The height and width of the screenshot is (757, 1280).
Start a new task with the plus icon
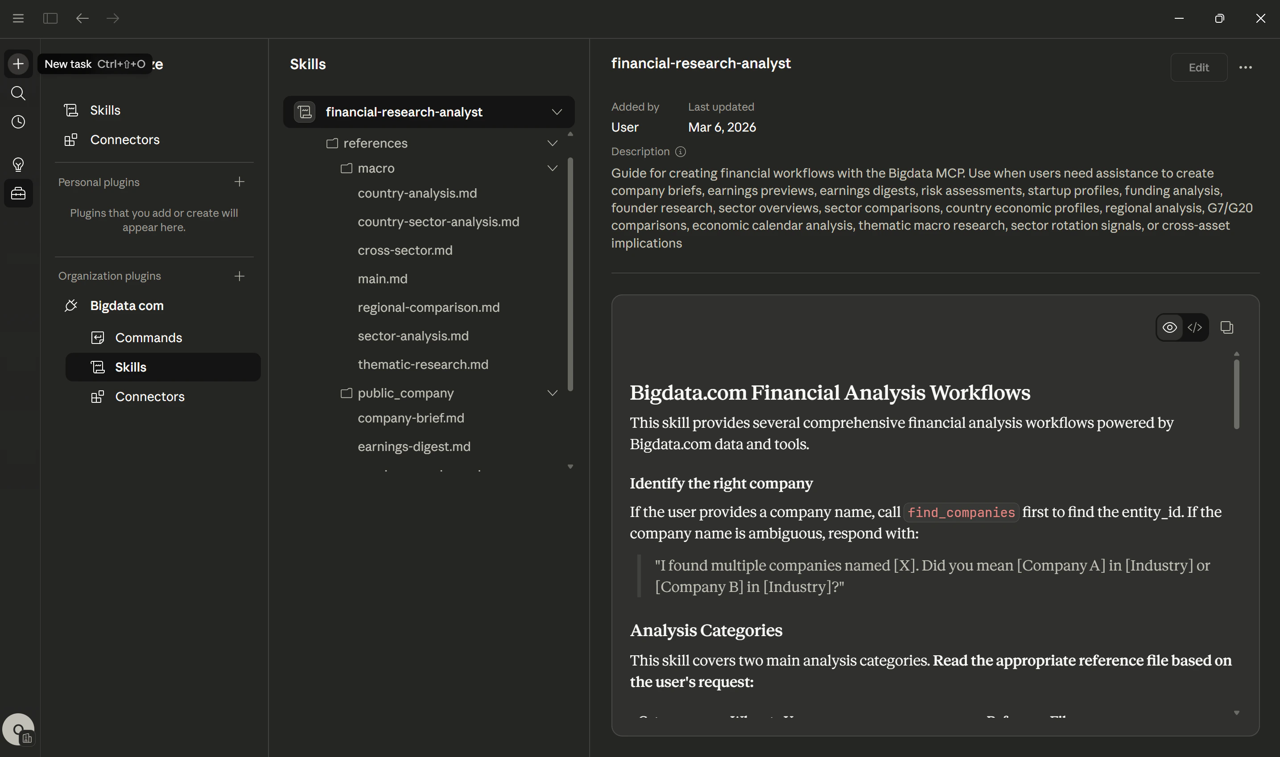[x=18, y=63]
